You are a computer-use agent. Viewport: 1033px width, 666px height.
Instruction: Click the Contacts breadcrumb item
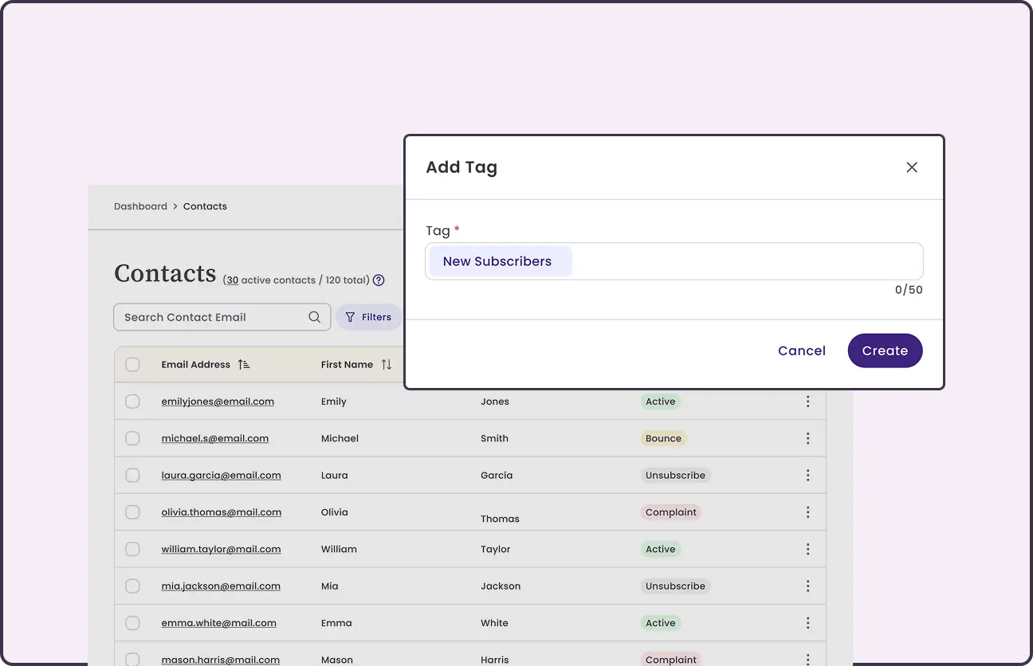pos(205,206)
